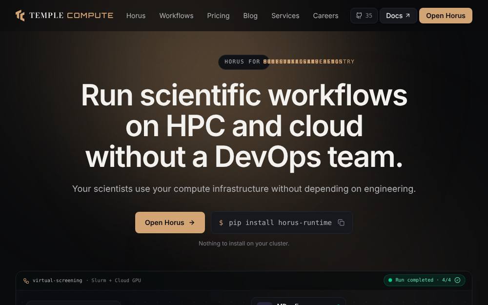488x305 pixels.
Task: Click the virtual-screening workflow name
Action: point(57,281)
